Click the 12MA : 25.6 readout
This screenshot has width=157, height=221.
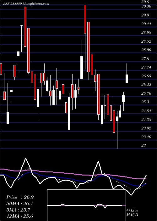coord(20,216)
